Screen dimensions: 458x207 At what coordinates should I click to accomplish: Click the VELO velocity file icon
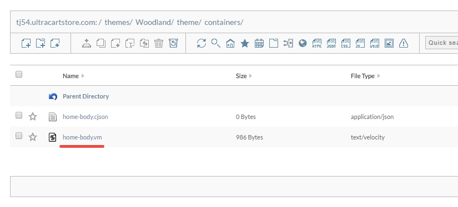375,43
